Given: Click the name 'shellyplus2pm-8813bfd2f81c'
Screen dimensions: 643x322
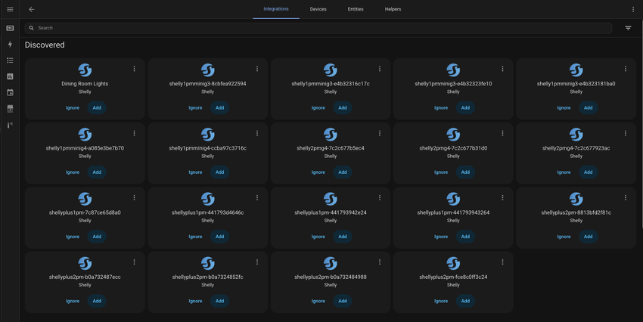Looking at the screenshot, I should (x=576, y=212).
